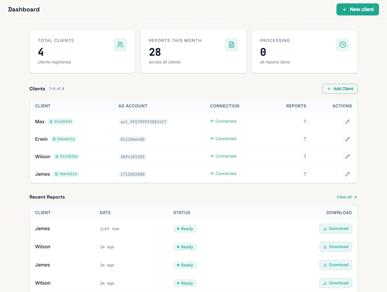
Task: Click the Processing clock icon
Action: 343,45
